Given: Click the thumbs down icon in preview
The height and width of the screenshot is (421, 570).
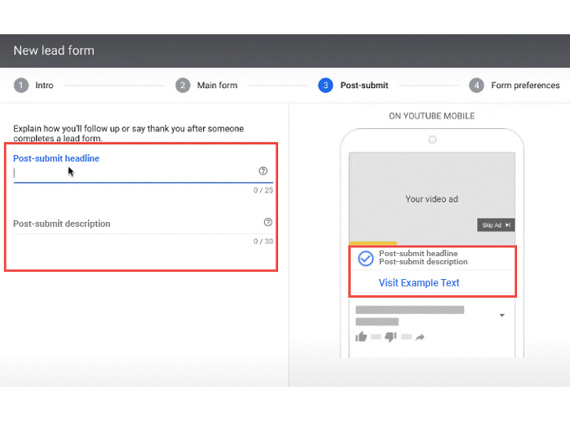Looking at the screenshot, I should coord(391,337).
